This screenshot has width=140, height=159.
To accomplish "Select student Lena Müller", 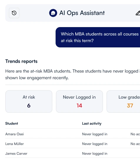I will point(14,144).
